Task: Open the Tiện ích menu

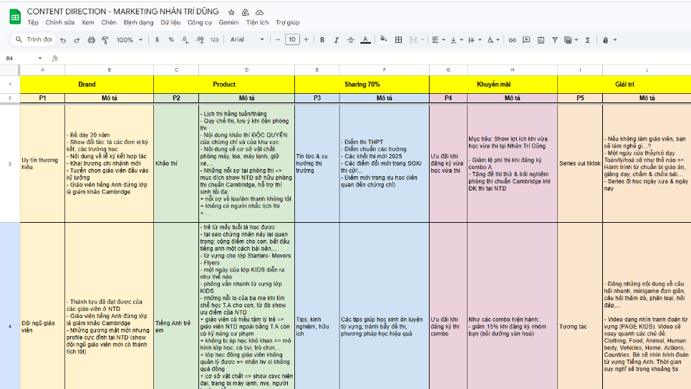Action: pyautogui.click(x=257, y=22)
